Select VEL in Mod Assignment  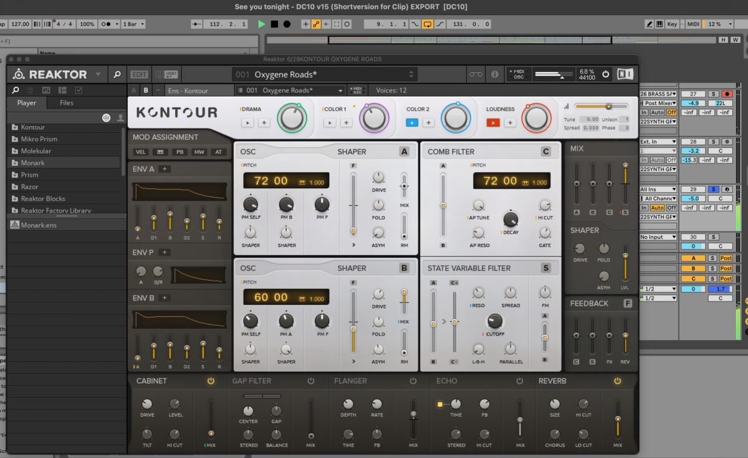point(141,152)
